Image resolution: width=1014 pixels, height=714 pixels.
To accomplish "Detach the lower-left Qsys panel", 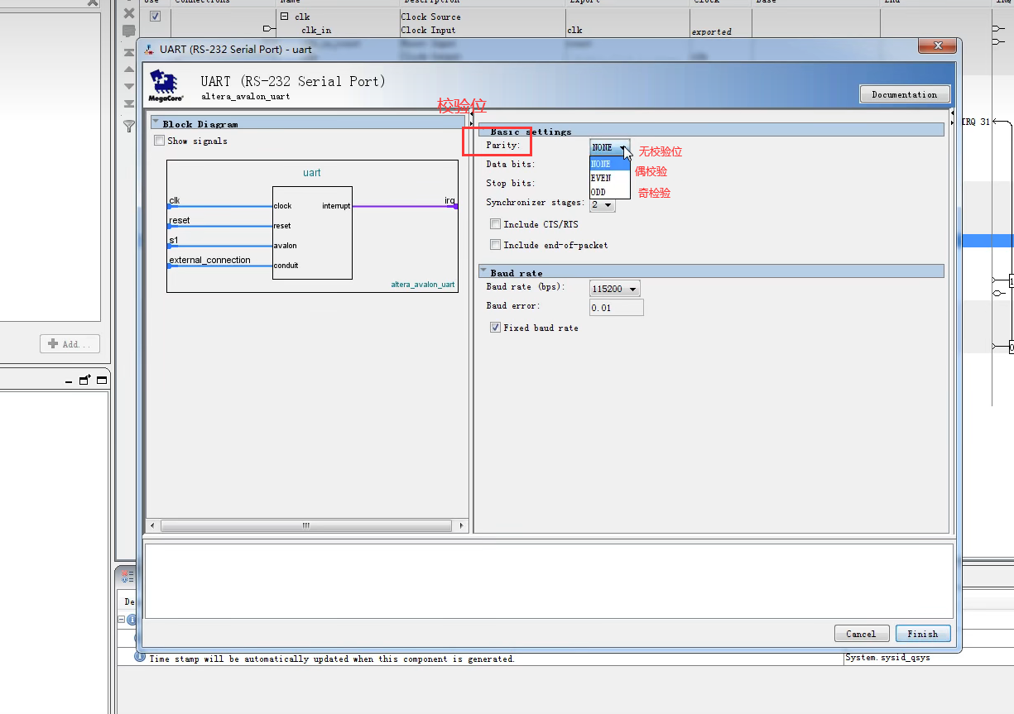I will (85, 380).
